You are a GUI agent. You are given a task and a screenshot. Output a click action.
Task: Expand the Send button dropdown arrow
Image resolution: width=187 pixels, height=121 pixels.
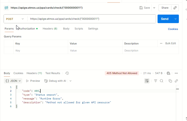point(175,19)
